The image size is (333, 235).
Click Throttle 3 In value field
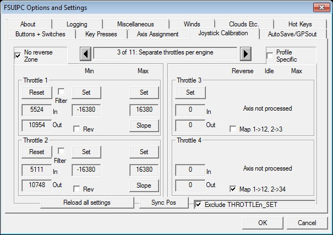tap(190, 110)
